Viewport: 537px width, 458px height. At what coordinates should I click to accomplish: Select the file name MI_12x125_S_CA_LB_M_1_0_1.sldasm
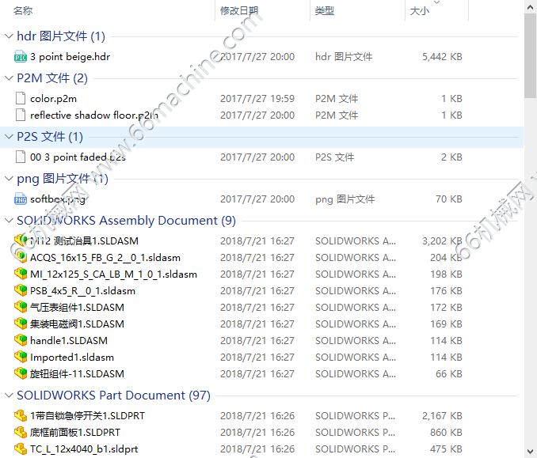pyautogui.click(x=114, y=274)
